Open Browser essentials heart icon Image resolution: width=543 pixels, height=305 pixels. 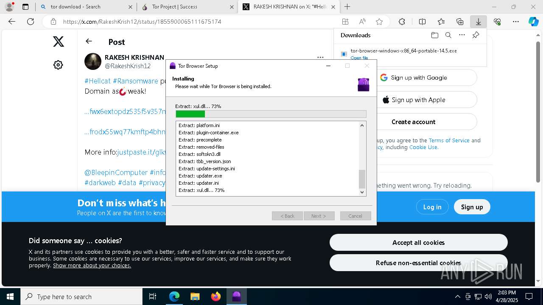pos(497,22)
